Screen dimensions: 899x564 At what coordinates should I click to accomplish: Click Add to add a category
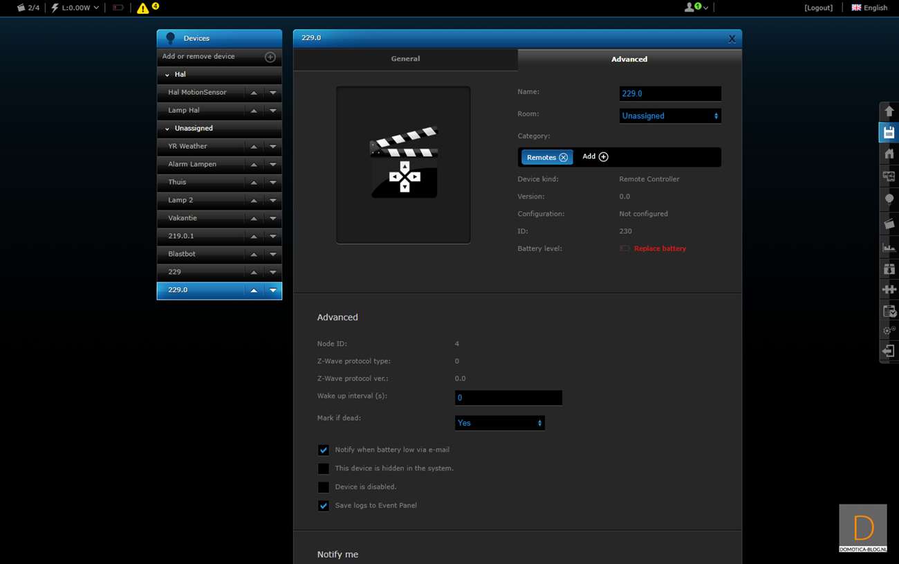pos(595,157)
